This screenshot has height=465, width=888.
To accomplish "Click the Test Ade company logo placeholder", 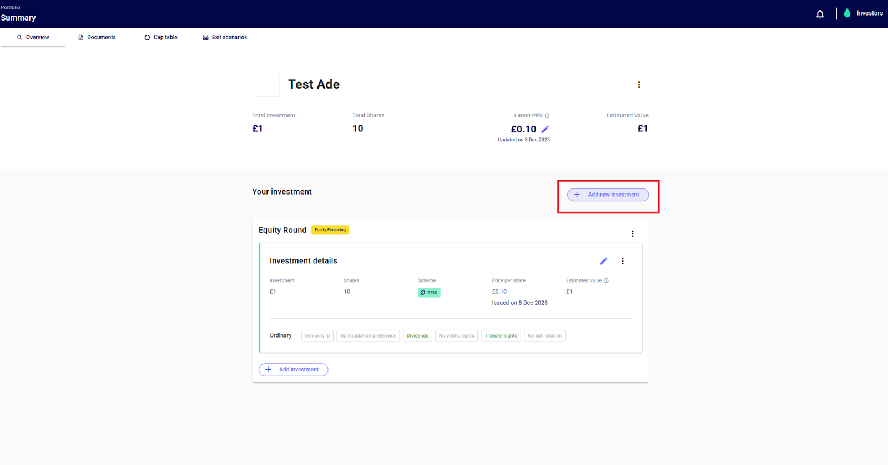I will point(267,84).
